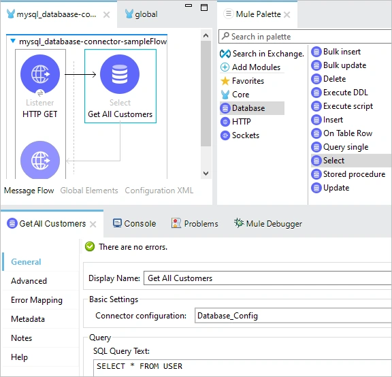Image resolution: width=392 pixels, height=377 pixels.
Task: Open Search in Exchange in palette
Action: (x=262, y=54)
